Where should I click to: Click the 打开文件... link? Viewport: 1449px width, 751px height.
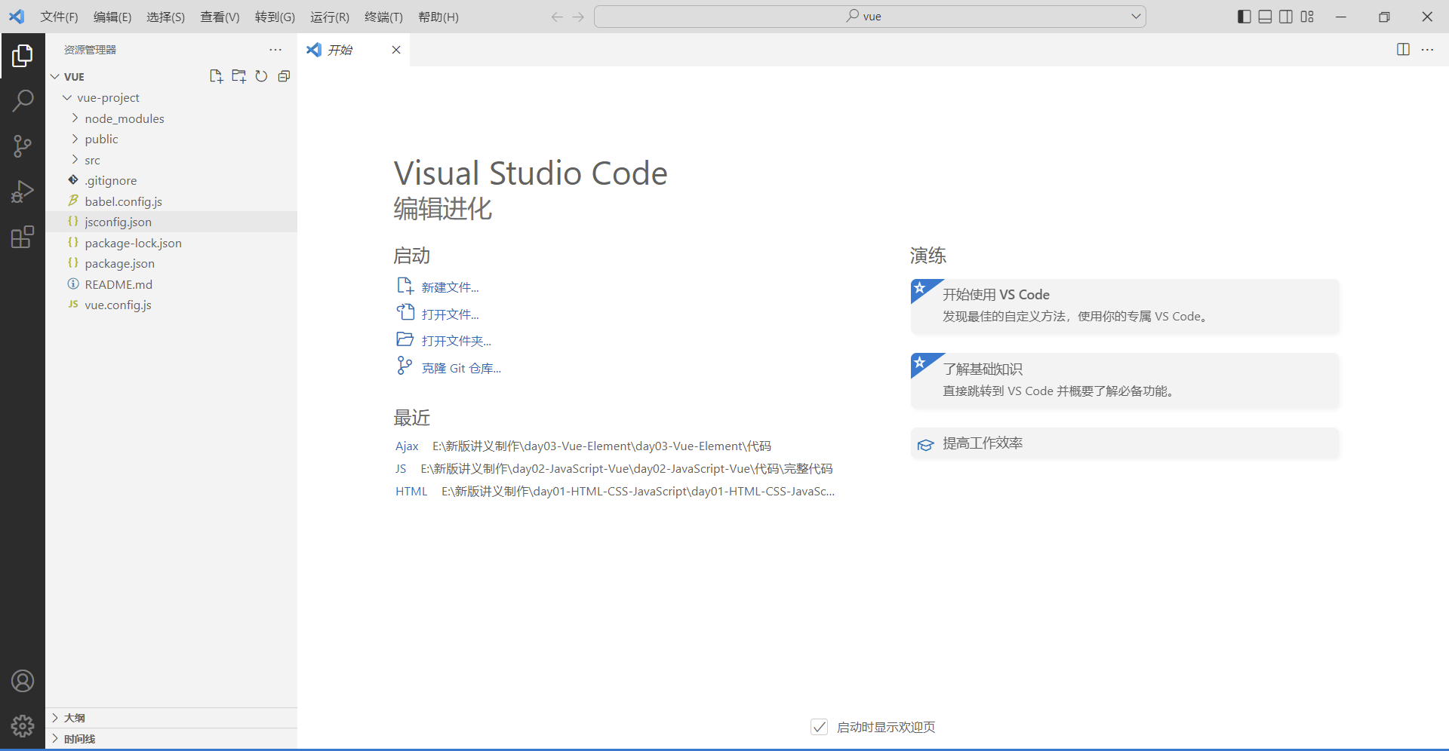(x=450, y=314)
